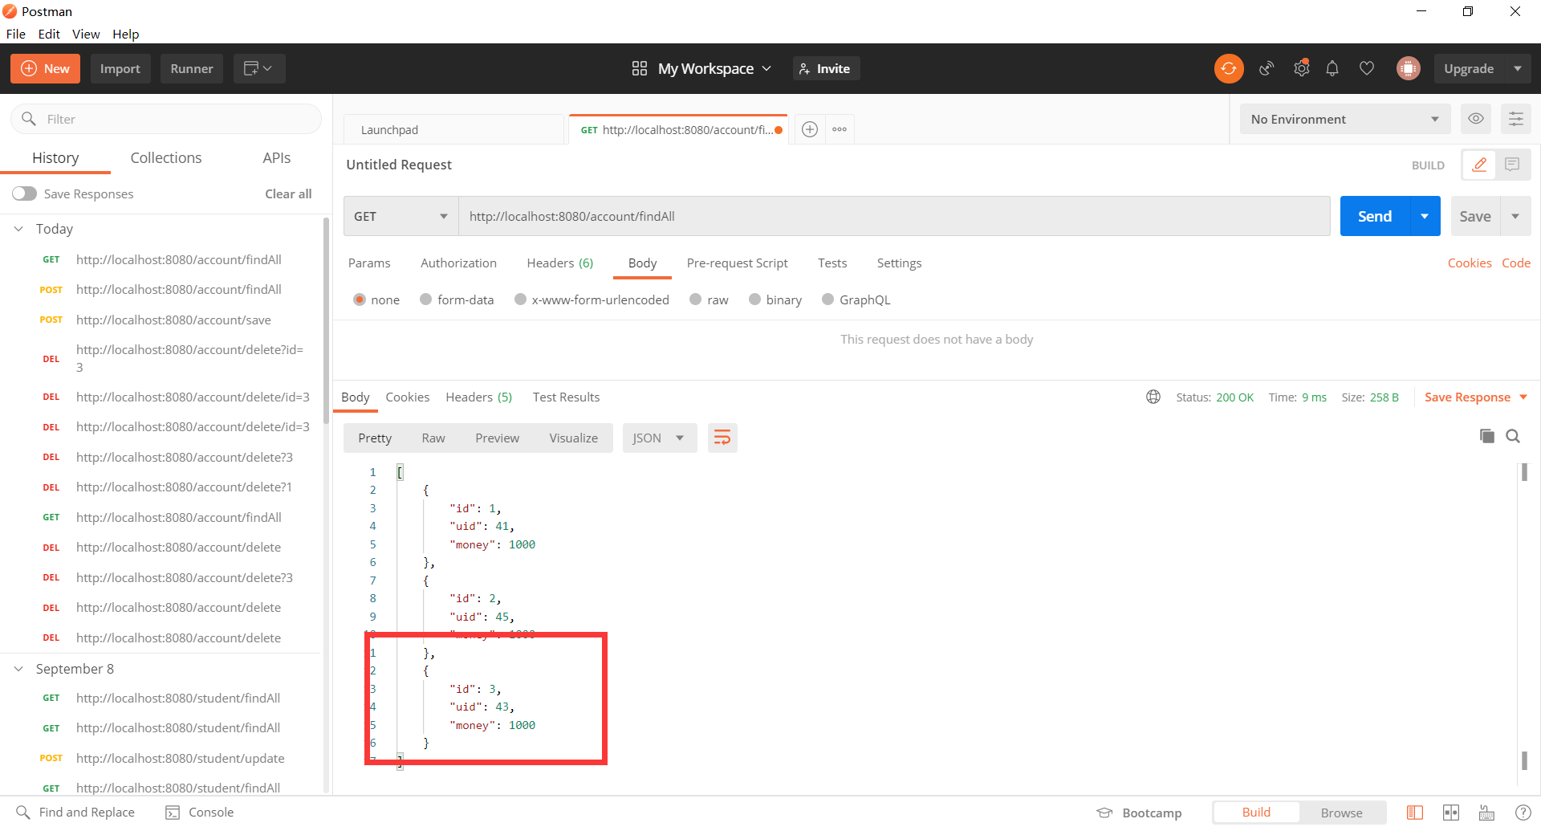The width and height of the screenshot is (1541, 827).
Task: Click the Import button
Action: (120, 68)
